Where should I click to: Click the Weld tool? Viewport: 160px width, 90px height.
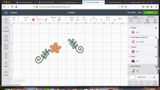[x=135, y=82]
